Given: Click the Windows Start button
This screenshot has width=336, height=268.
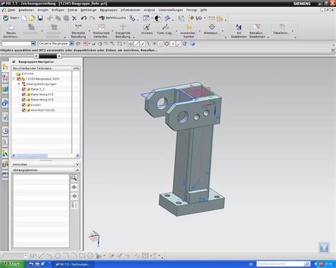Looking at the screenshot, I should (x=12, y=264).
